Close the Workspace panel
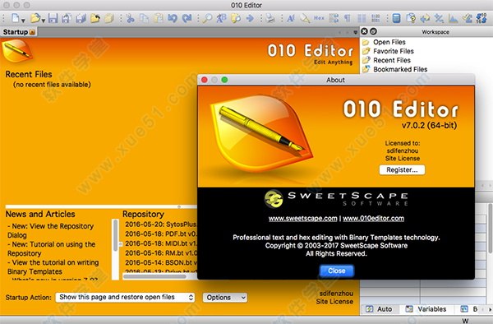The width and height of the screenshot is (493, 324). coord(364,31)
